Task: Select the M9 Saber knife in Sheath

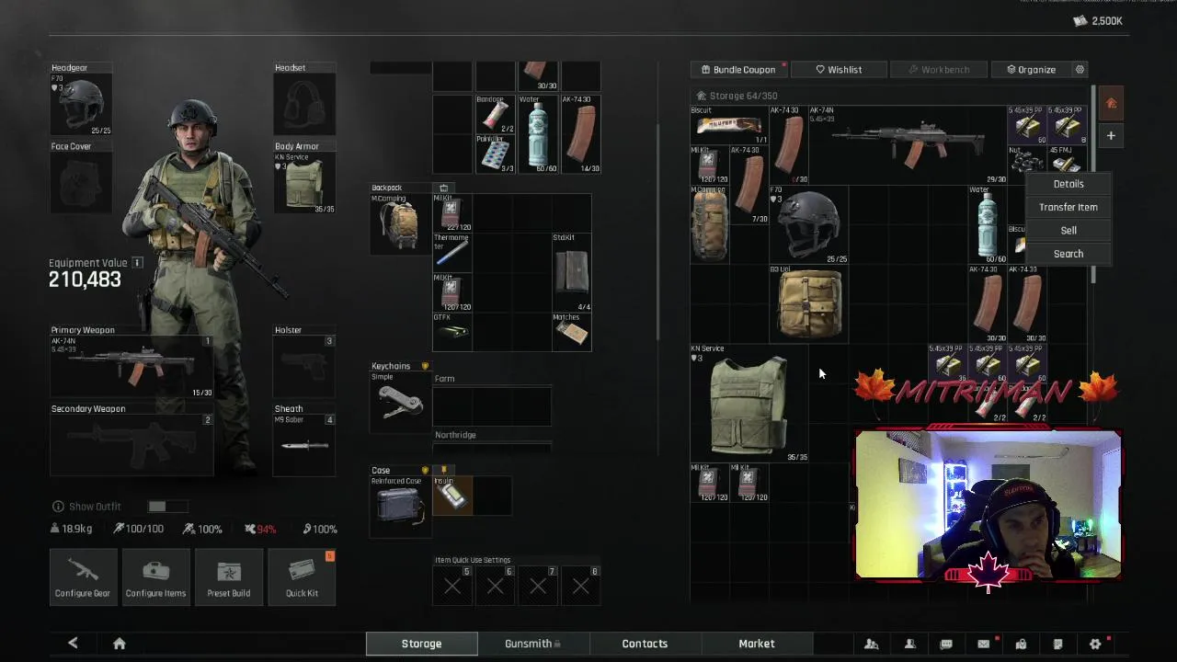Action: pos(304,445)
